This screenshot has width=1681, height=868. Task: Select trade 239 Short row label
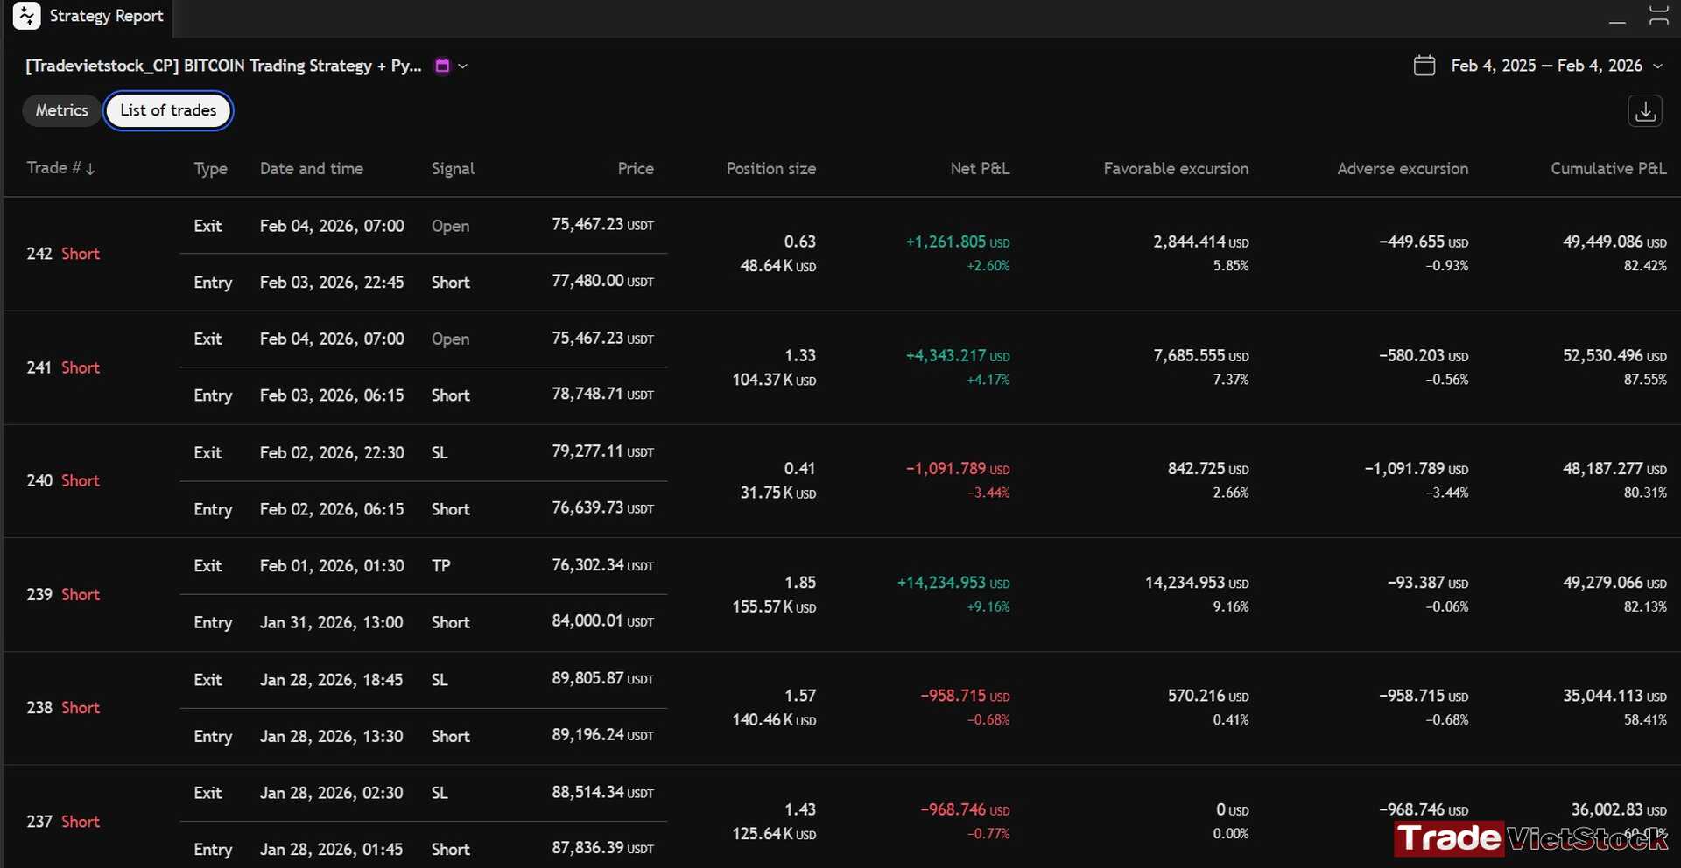tap(63, 594)
